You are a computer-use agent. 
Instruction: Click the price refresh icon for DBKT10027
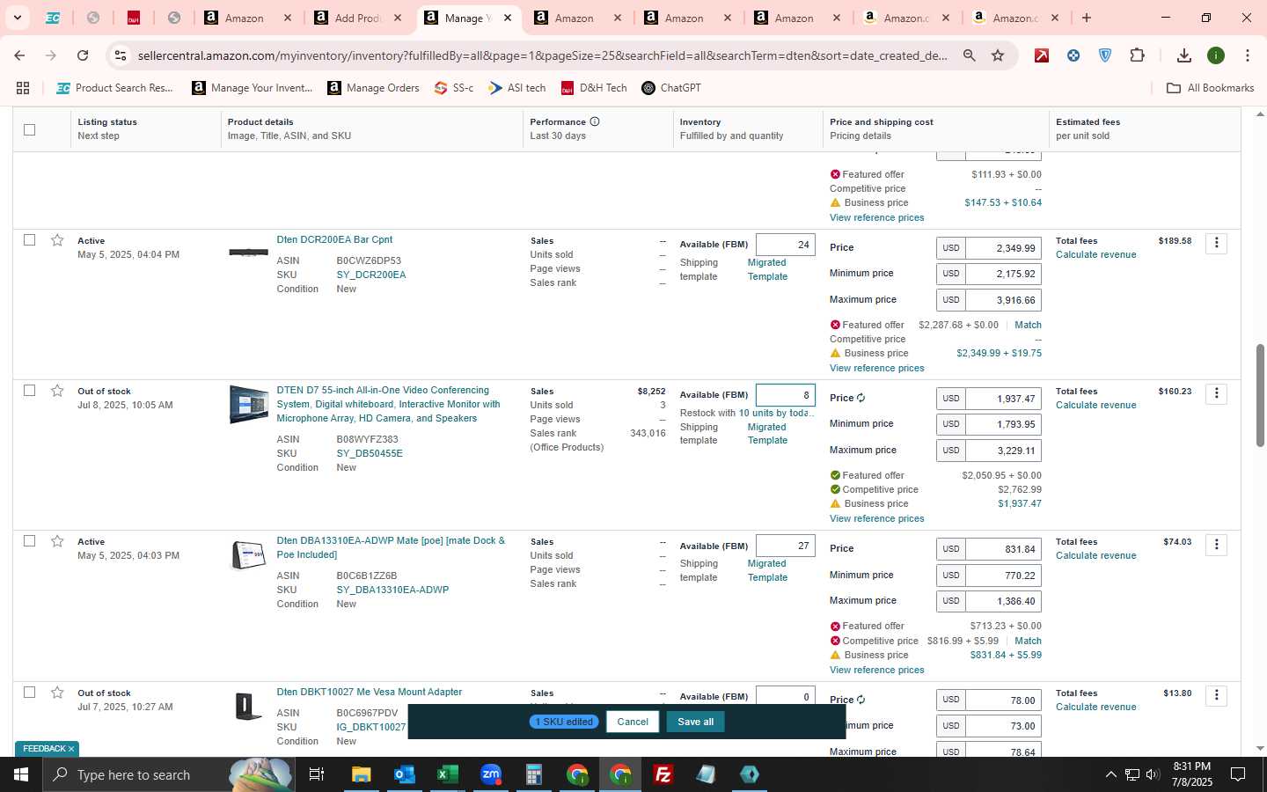point(861,700)
